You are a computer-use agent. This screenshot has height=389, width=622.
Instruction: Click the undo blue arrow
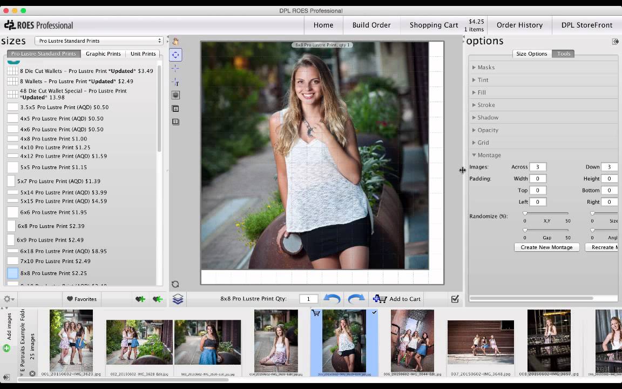(x=332, y=298)
